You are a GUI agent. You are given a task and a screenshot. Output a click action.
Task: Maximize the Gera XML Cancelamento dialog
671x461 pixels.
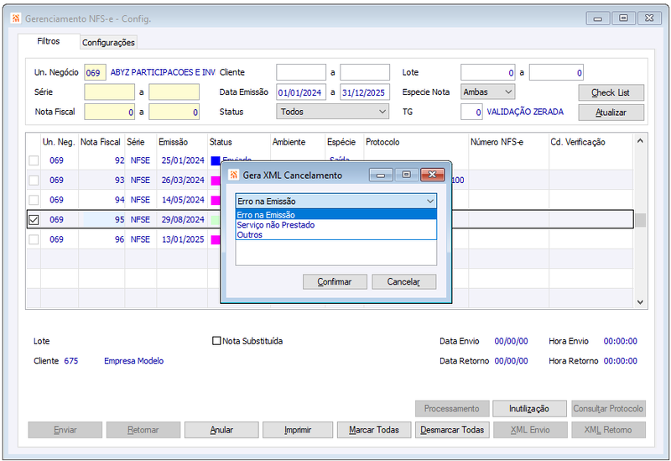(407, 175)
